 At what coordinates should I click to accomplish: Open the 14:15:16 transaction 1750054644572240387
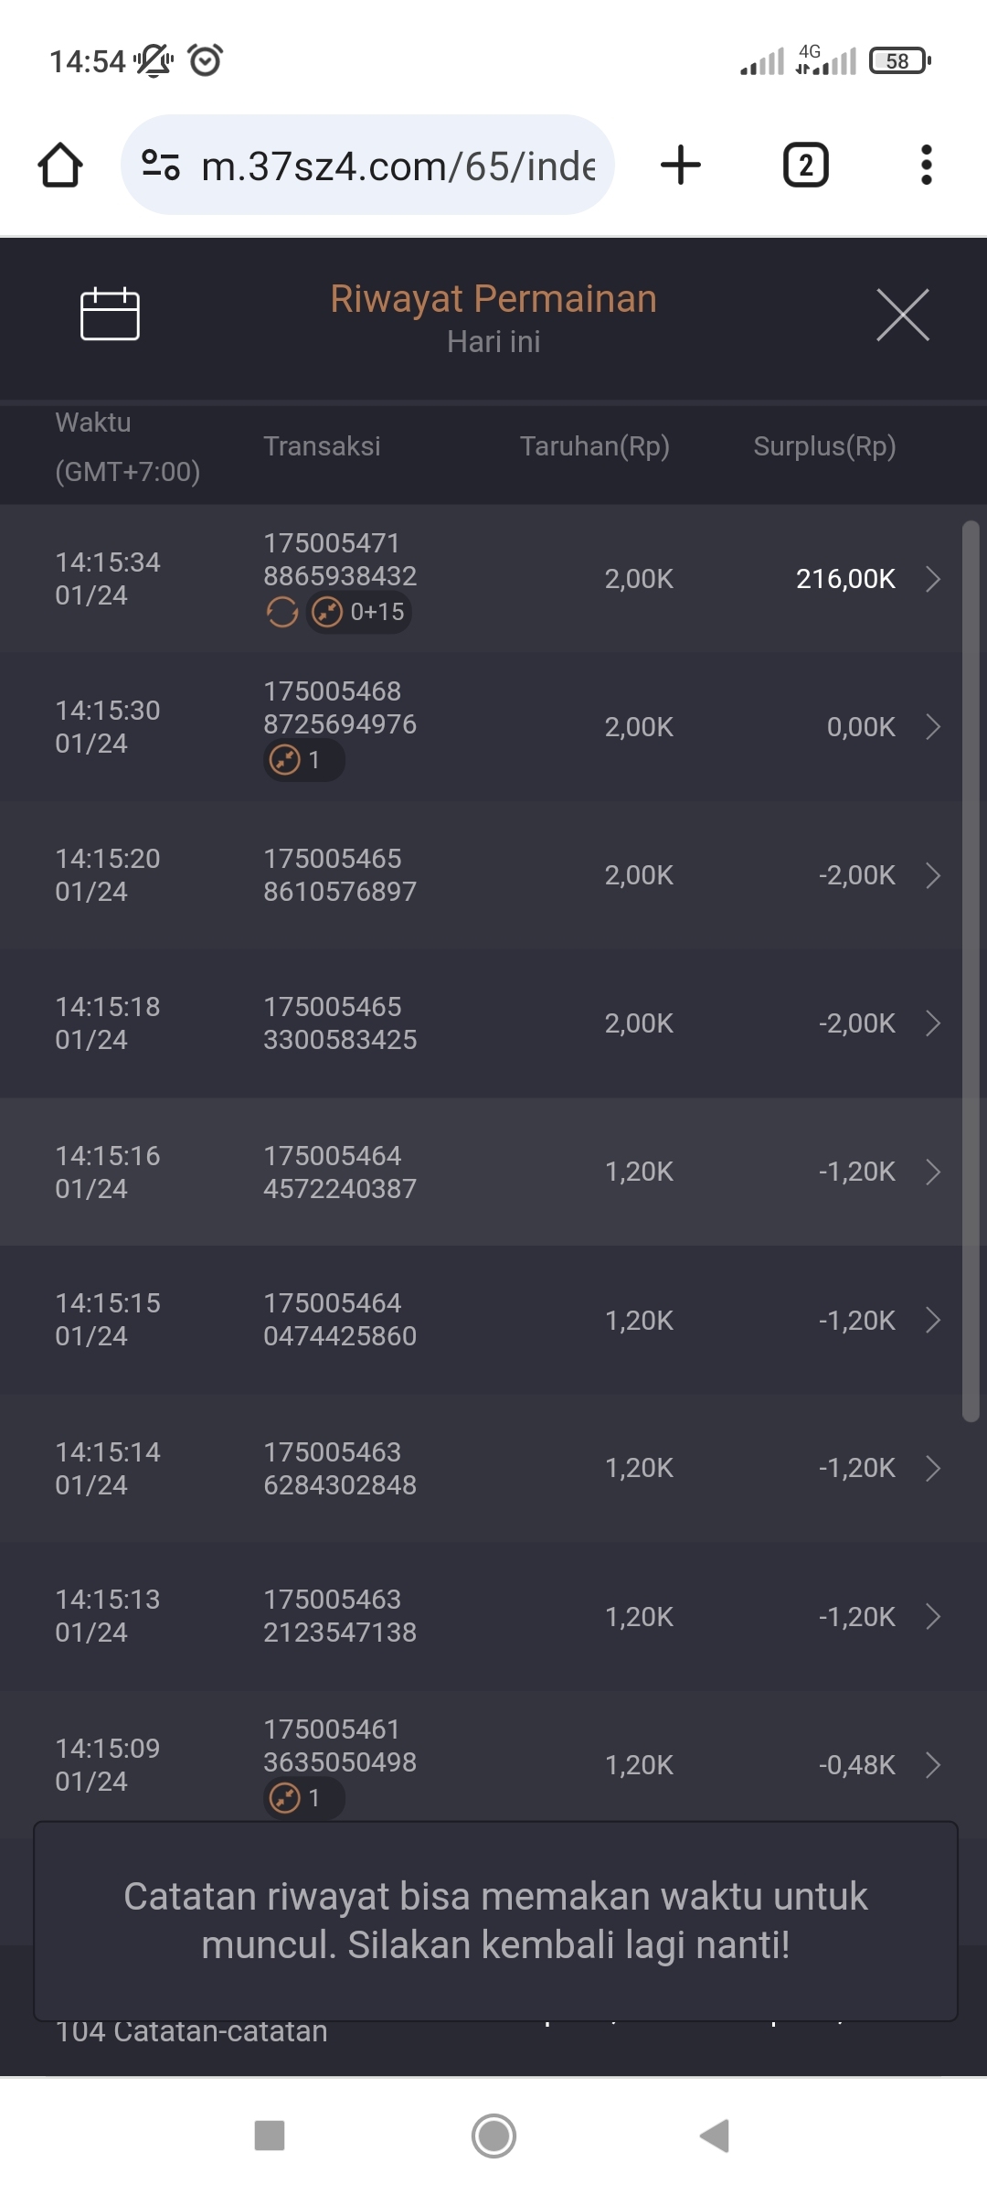tap(340, 1172)
